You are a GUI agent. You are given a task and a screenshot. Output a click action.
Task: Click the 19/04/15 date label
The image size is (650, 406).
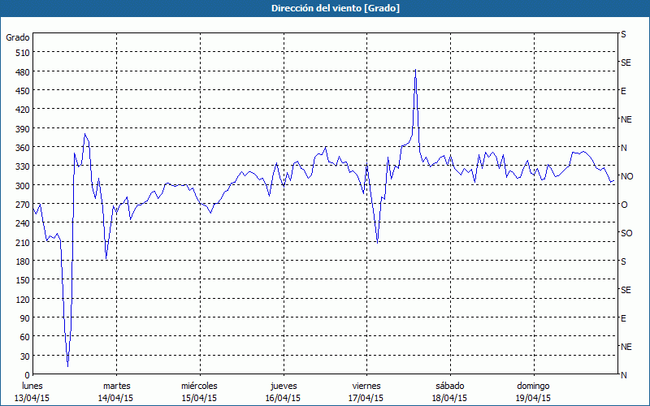click(532, 398)
